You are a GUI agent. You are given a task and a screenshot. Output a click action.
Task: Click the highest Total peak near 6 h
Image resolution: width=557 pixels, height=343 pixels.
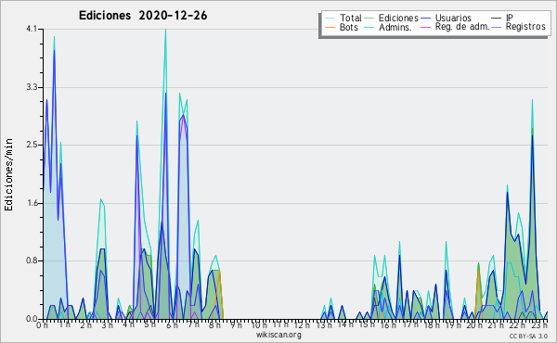(165, 30)
